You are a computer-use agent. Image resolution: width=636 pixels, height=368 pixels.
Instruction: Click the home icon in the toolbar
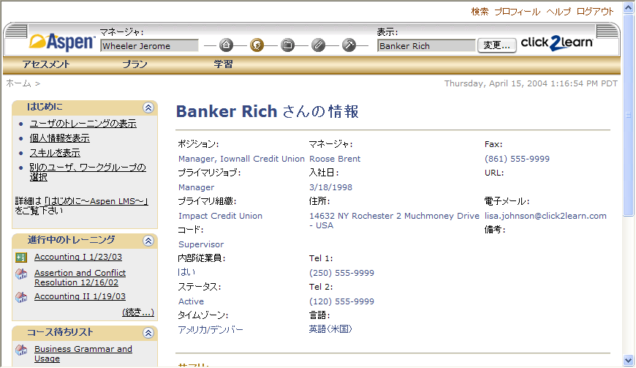pos(226,45)
